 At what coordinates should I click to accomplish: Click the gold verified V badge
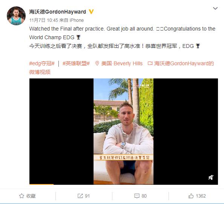tap(91, 12)
